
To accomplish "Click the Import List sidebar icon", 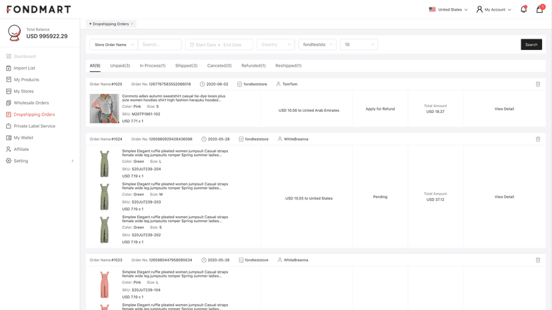I will point(9,68).
